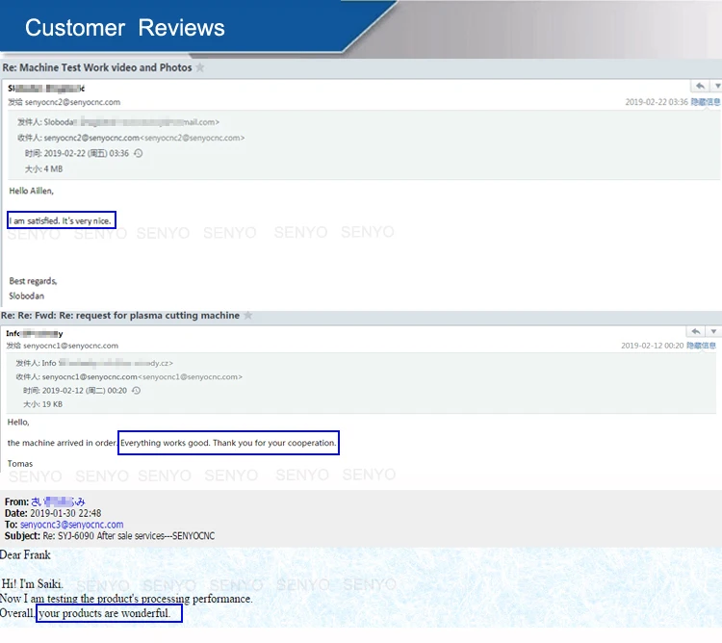The image size is (722, 643).
Task: Star the plasma cutting machine request email
Action: pyautogui.click(x=247, y=316)
